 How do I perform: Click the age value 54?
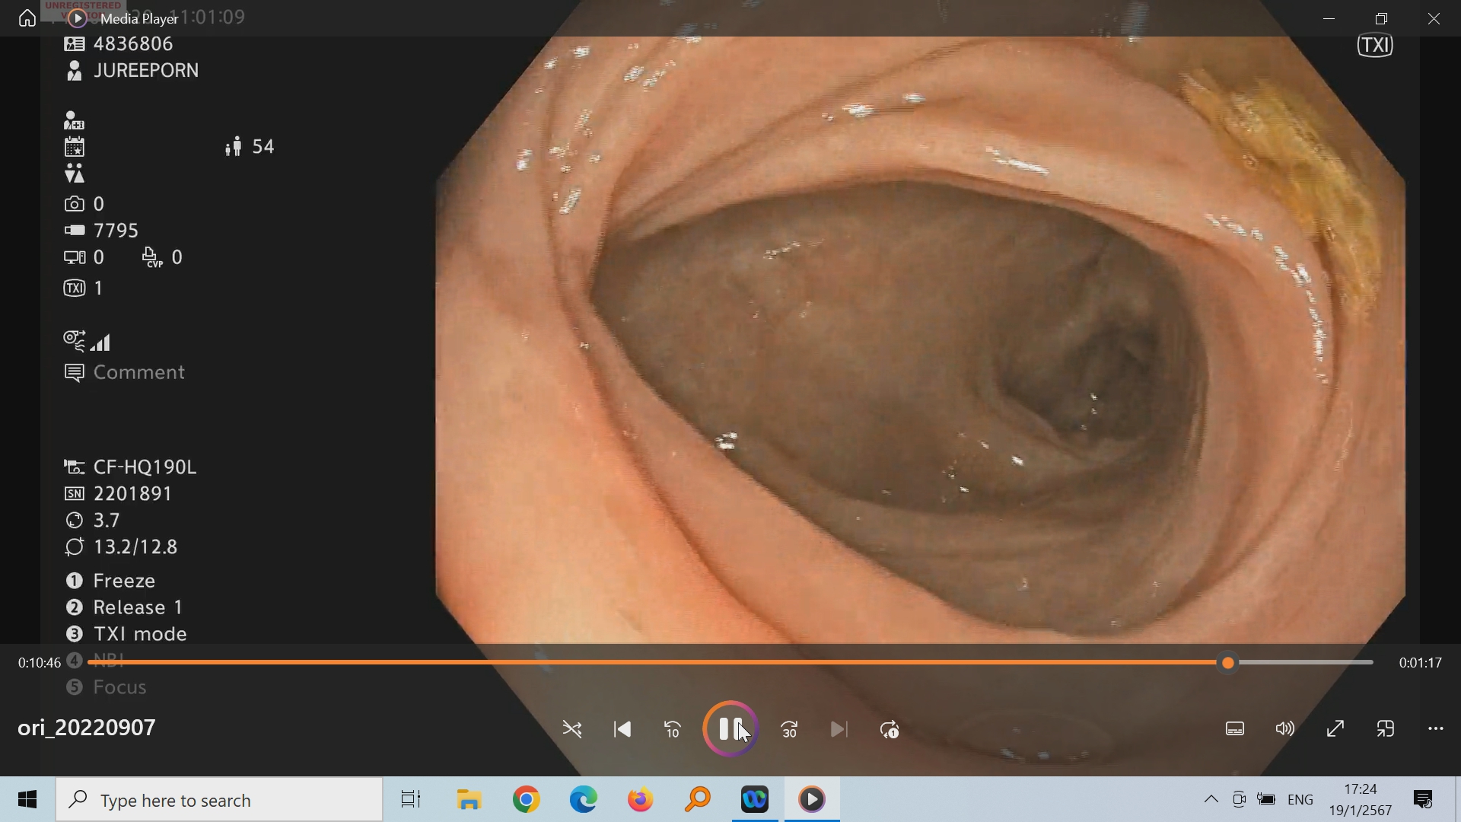pyautogui.click(x=263, y=146)
